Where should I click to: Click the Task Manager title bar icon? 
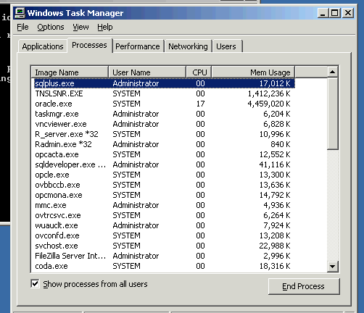[x=20, y=13]
